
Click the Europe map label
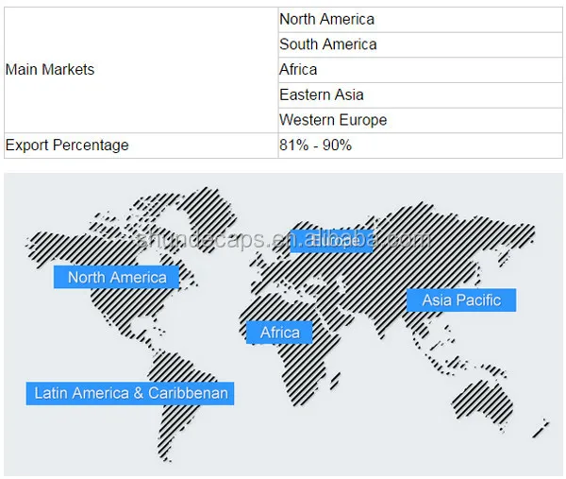click(331, 241)
